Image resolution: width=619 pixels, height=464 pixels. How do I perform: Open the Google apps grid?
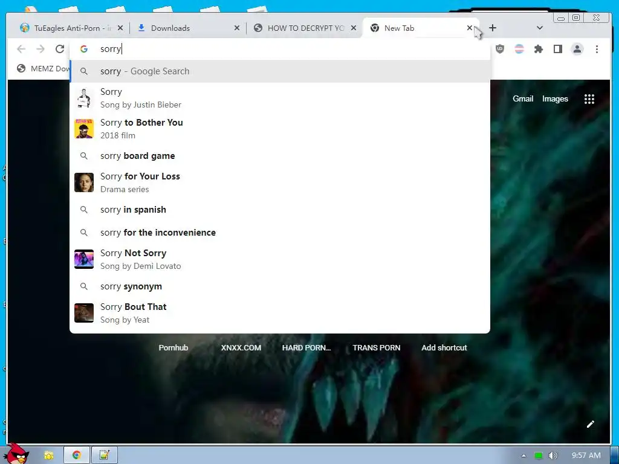click(589, 99)
